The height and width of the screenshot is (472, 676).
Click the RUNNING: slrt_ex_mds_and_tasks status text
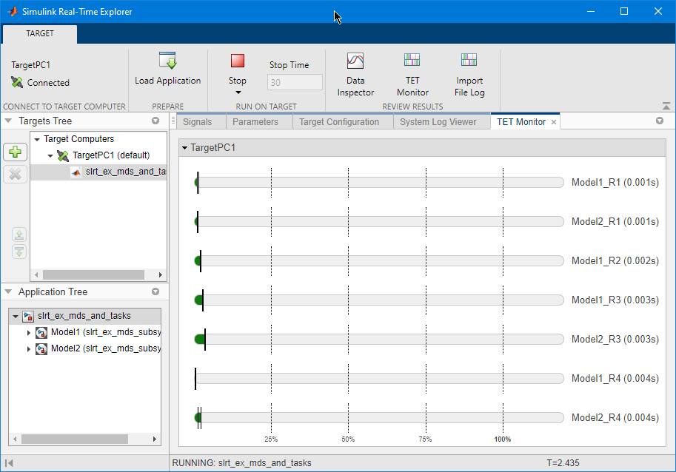pos(241,463)
